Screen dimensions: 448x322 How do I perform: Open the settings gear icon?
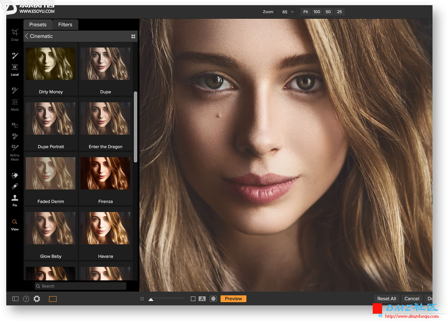click(x=37, y=299)
